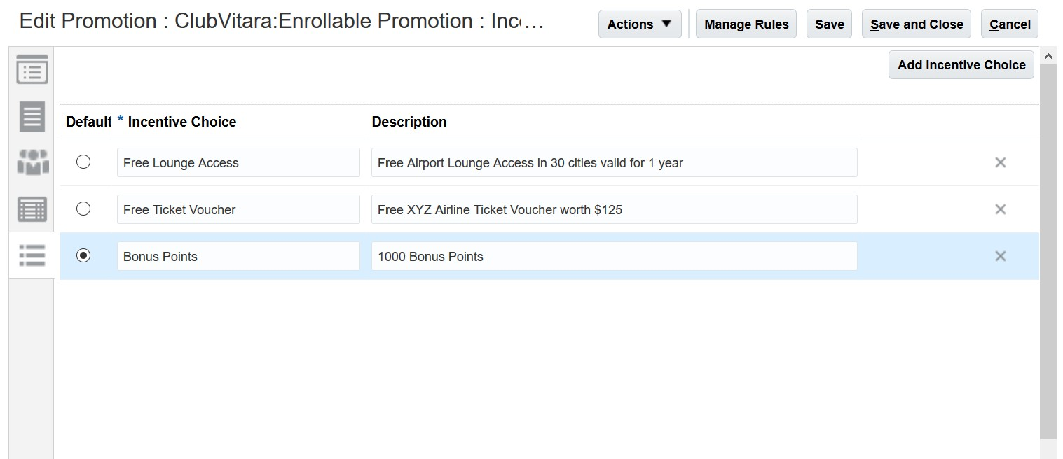Select the highlighted bulleted-list sidebar tab
The width and height of the screenshot is (1063, 459).
point(32,256)
